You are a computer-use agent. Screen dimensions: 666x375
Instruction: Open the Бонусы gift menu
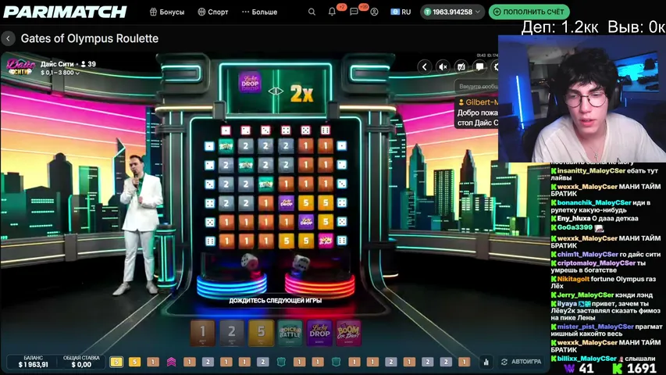(167, 12)
